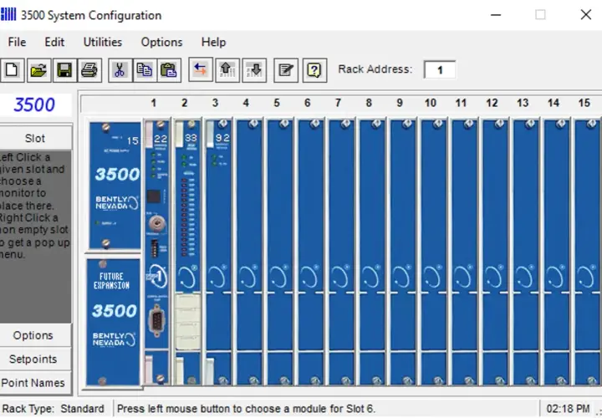Close the 3500 System Configuration window

click(586, 14)
